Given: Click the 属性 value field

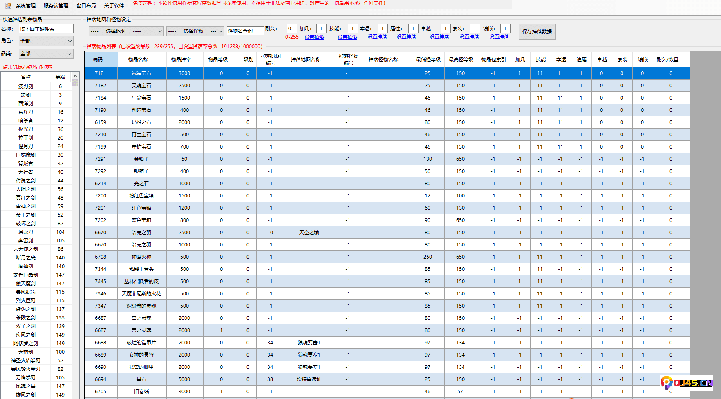Looking at the screenshot, I should coord(413,29).
